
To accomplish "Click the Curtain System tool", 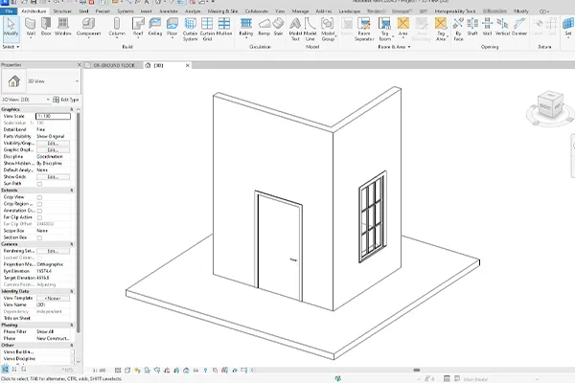I will coord(190,30).
